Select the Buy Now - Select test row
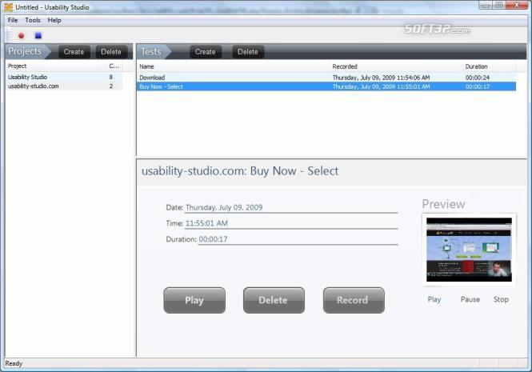 [x=326, y=86]
